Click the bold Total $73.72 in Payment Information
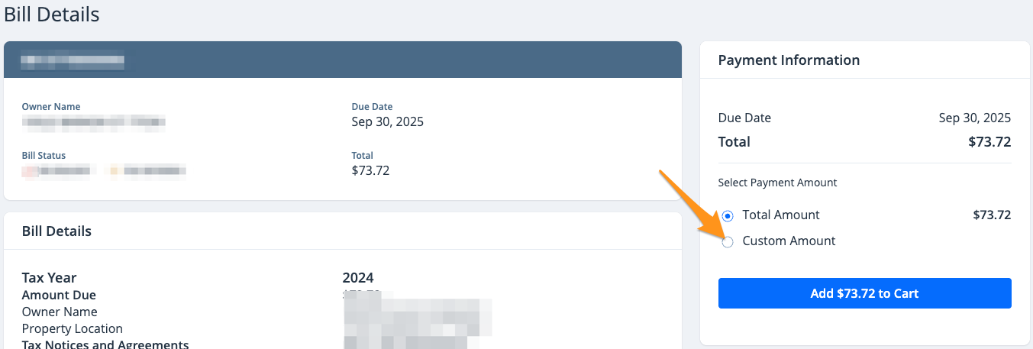 point(989,142)
